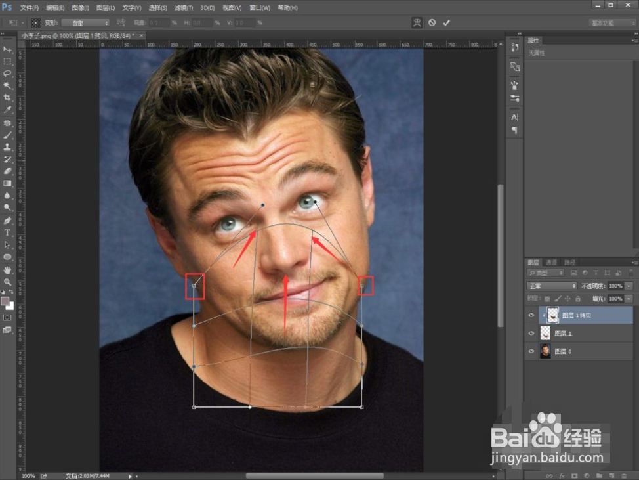Select the Healing Brush tool
639x480 pixels.
[7, 123]
